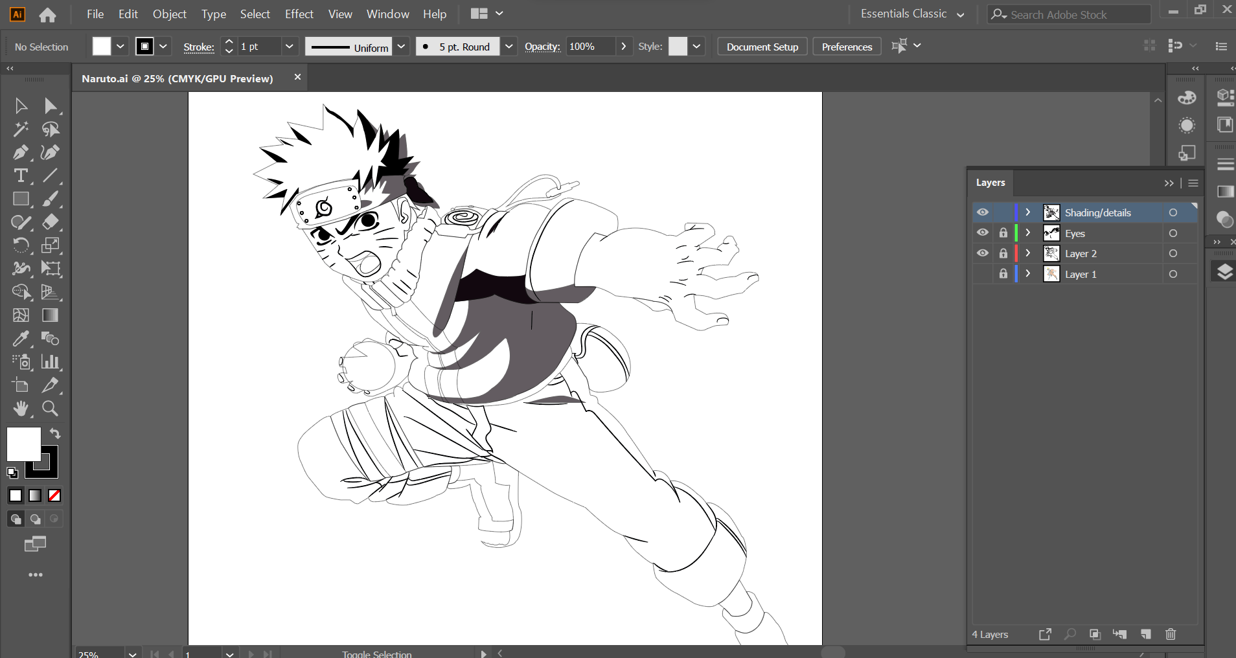The width and height of the screenshot is (1236, 658).
Task: Select the Mesh tool
Action: coord(21,315)
